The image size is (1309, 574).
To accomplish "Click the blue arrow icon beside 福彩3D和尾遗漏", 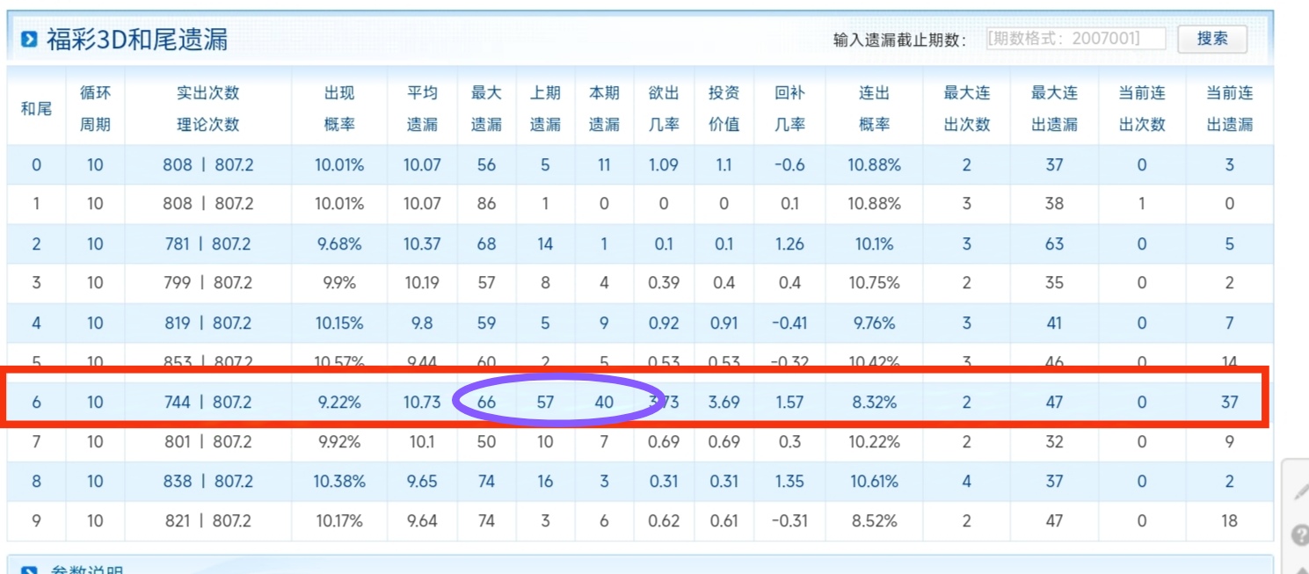I will (x=29, y=39).
